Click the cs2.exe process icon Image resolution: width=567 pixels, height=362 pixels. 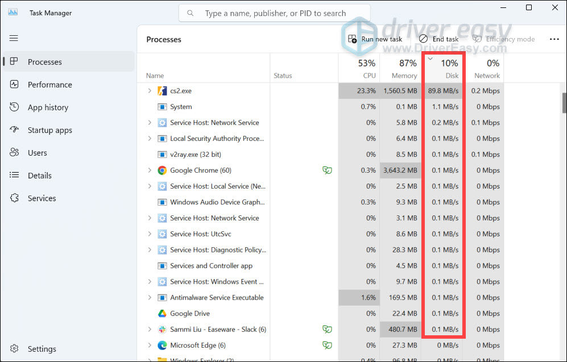162,91
